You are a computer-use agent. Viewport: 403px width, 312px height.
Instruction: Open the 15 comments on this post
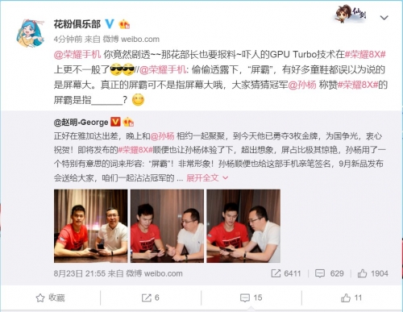[x=251, y=297]
